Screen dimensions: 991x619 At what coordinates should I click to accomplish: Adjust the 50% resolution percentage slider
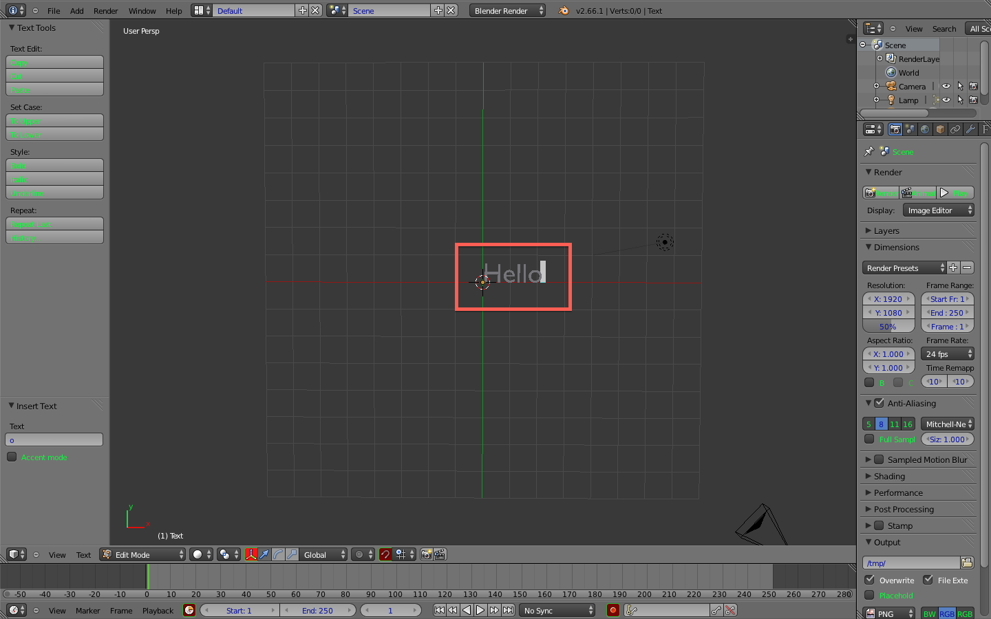(x=888, y=326)
